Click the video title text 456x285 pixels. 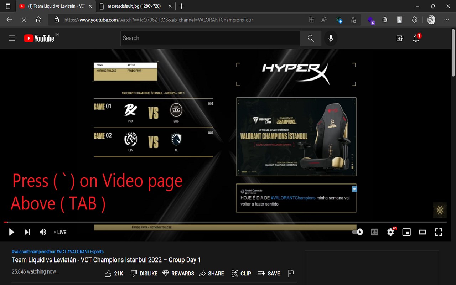pyautogui.click(x=106, y=260)
